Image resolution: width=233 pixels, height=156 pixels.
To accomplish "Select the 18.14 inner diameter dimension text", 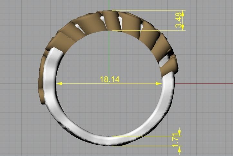I will coord(110,79).
